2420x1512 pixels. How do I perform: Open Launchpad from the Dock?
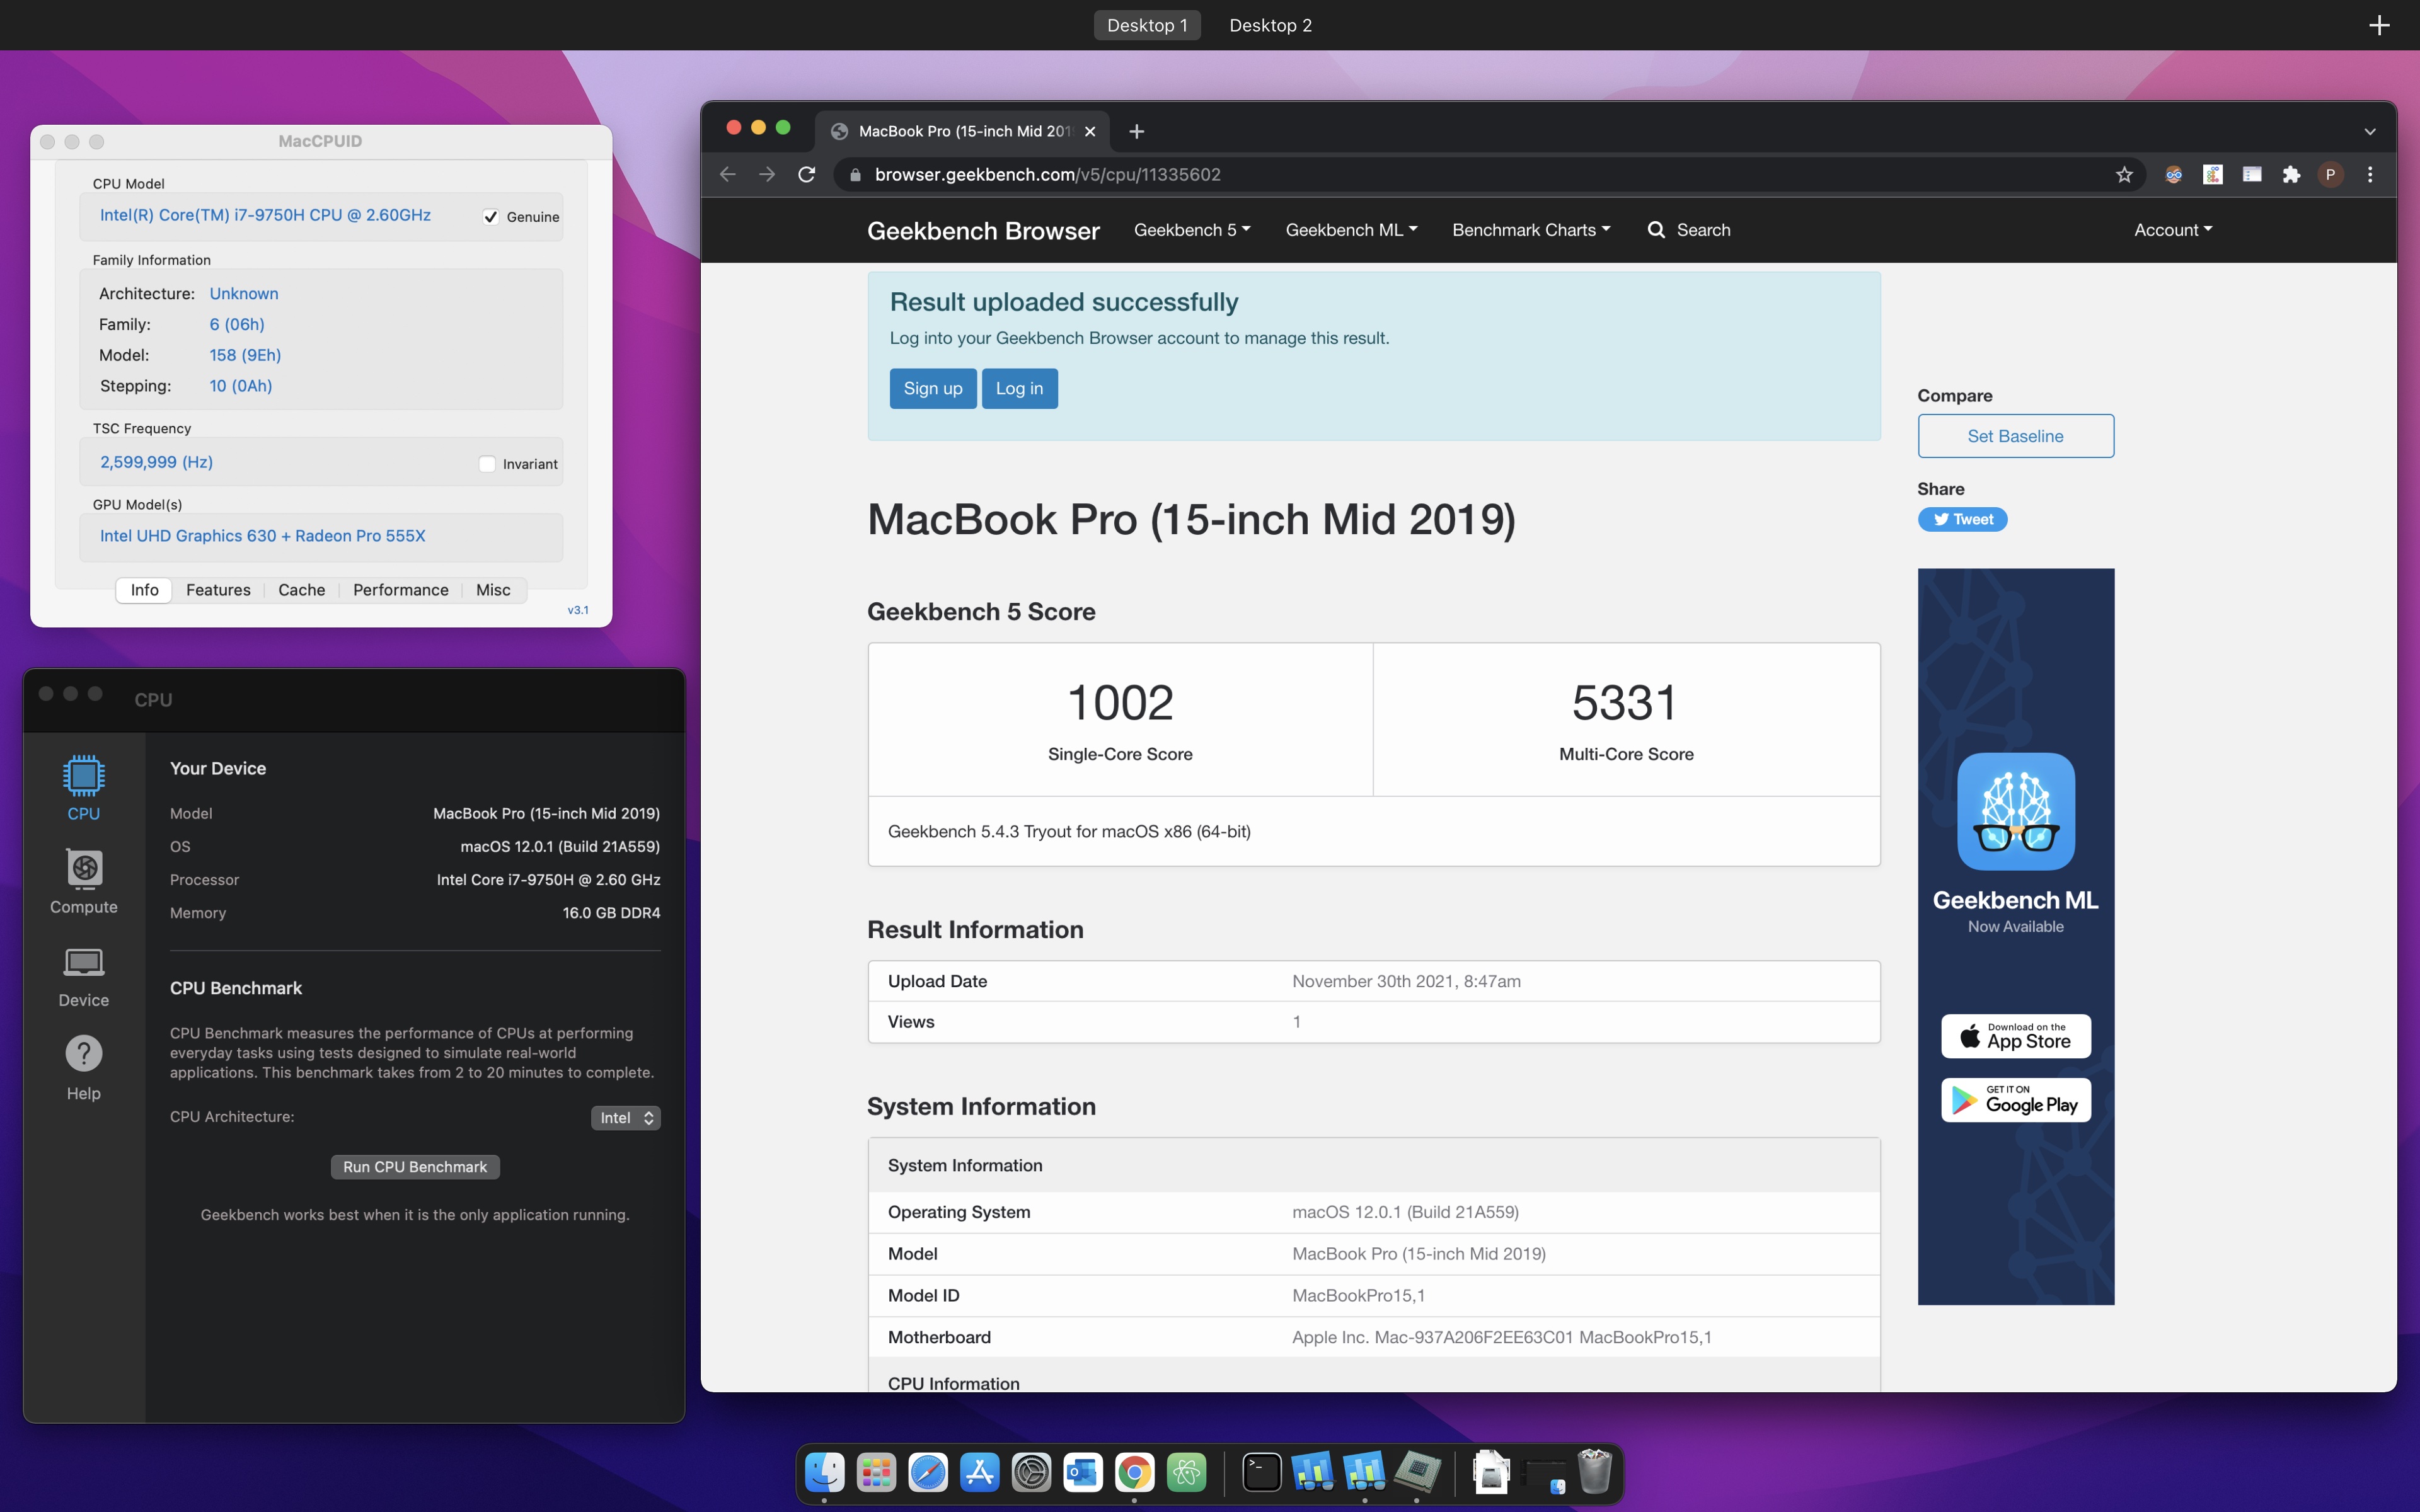coord(876,1472)
